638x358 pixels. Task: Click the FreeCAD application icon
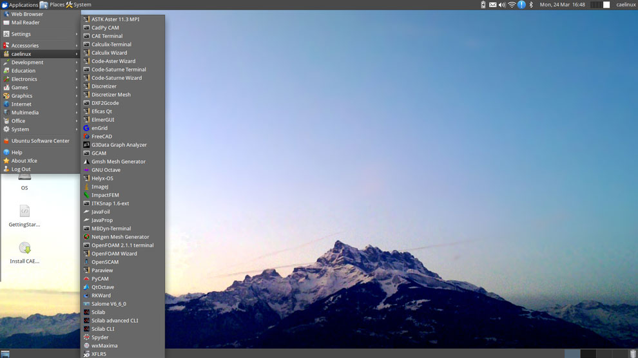point(86,137)
